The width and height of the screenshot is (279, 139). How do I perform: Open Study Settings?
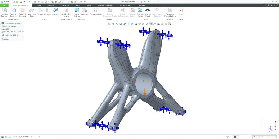click(77, 12)
